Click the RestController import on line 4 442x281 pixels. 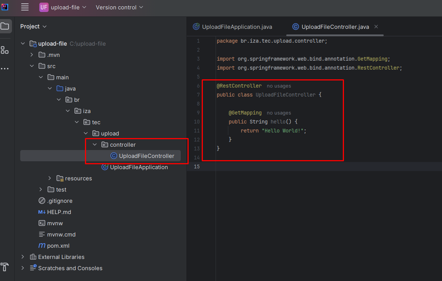click(309, 68)
